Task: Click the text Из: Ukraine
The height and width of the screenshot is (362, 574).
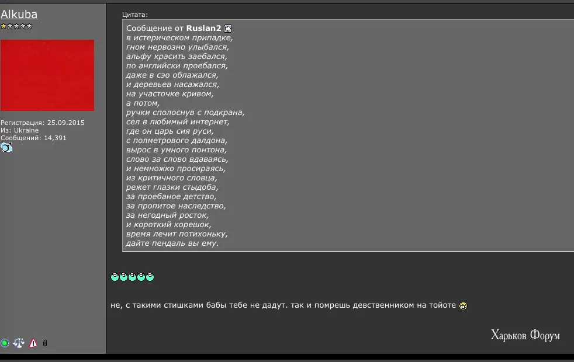Action: [x=19, y=130]
